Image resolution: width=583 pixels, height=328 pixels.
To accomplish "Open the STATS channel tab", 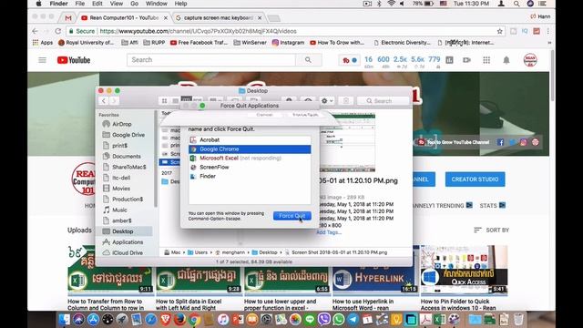I will click(492, 205).
